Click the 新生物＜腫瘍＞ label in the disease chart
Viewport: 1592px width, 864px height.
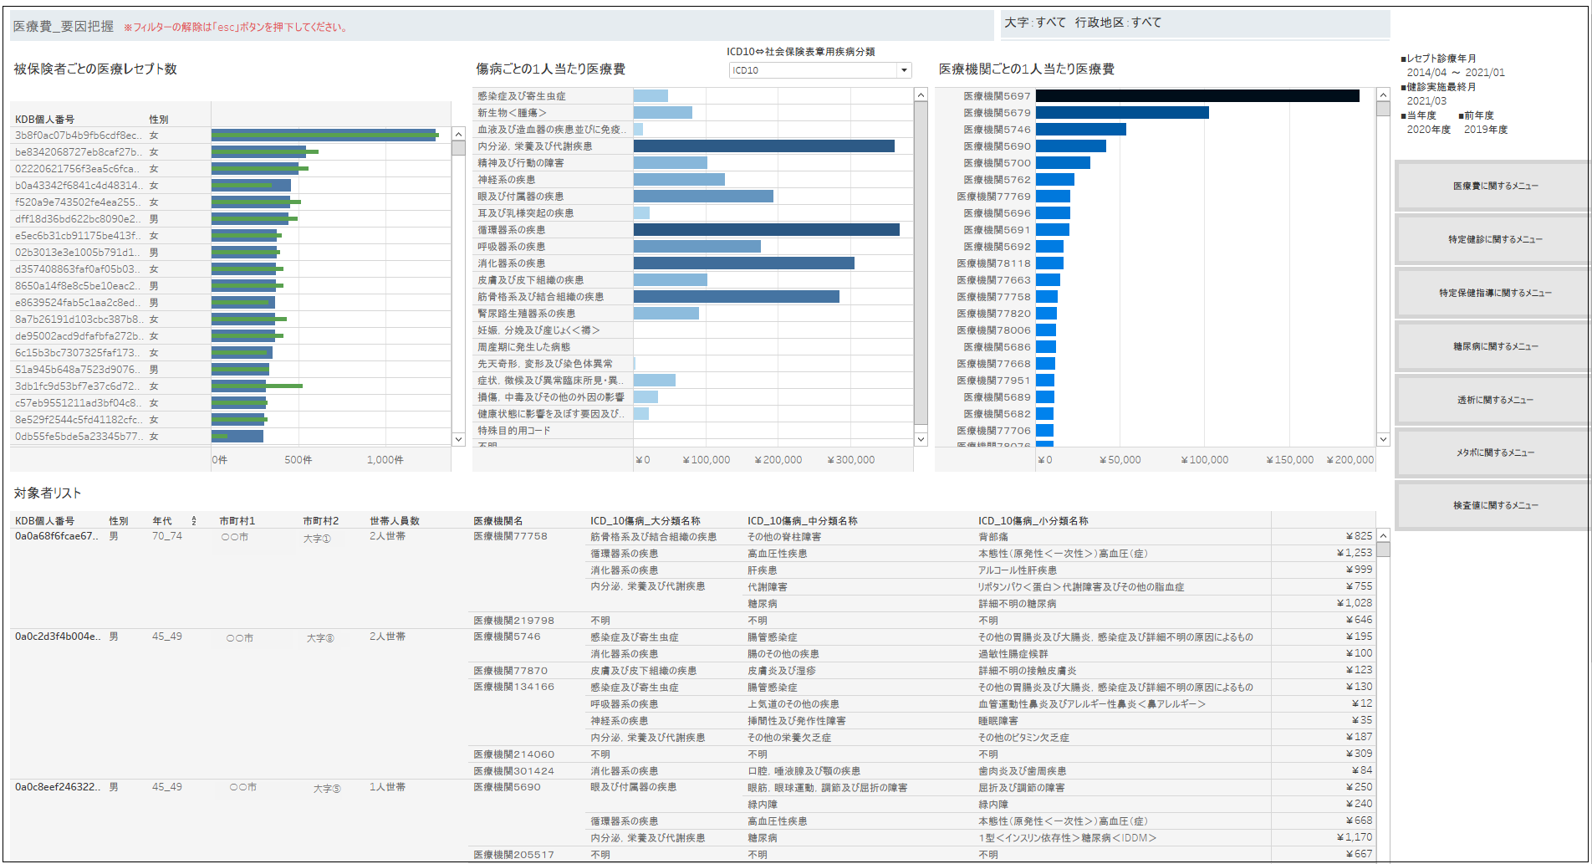coord(512,113)
